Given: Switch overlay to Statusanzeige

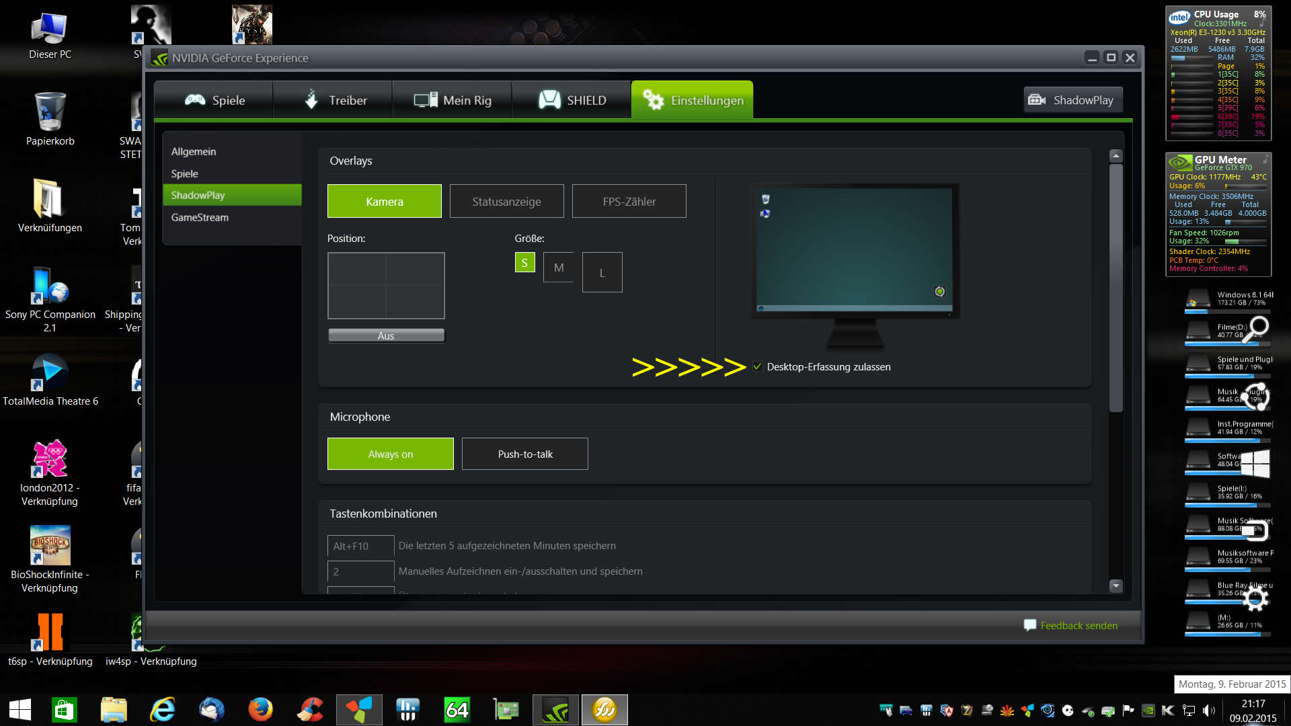Looking at the screenshot, I should [507, 201].
